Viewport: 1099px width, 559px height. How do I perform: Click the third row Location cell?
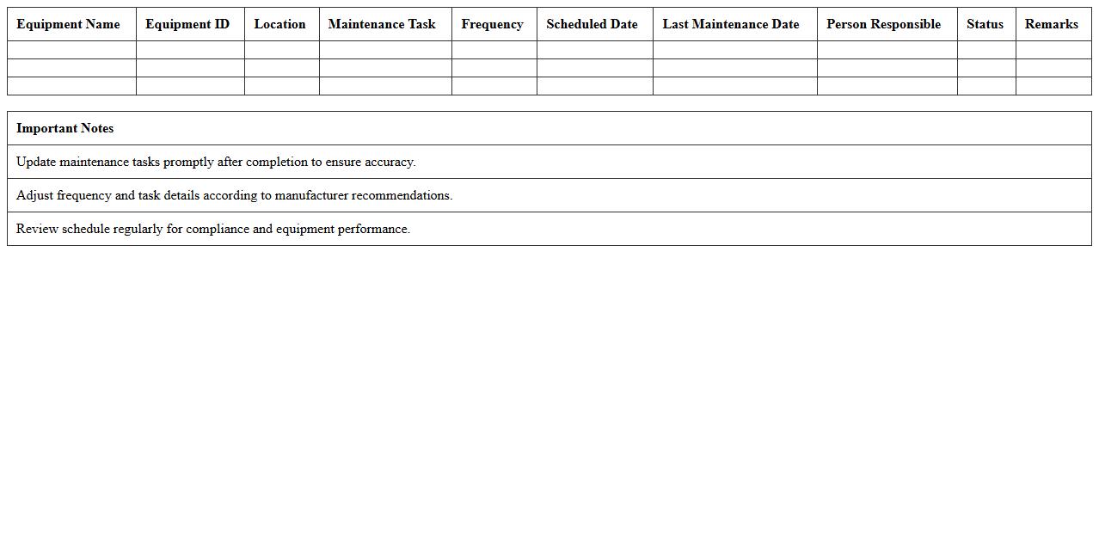point(281,86)
